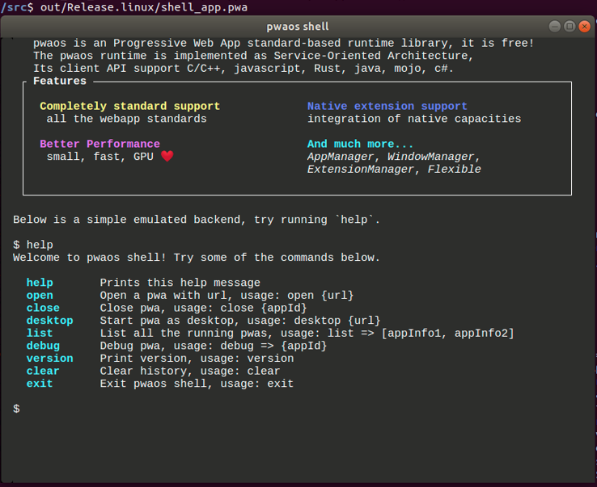Click the 'help' command in the list
This screenshot has width=597, height=487.
click(40, 283)
